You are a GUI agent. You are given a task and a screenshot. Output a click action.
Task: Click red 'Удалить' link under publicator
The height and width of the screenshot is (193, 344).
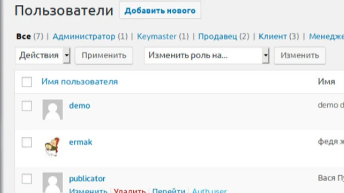coord(130,190)
